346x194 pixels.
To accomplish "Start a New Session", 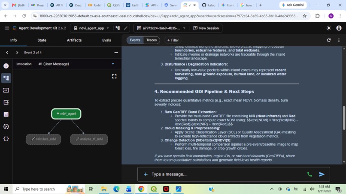I will coord(206,28).
